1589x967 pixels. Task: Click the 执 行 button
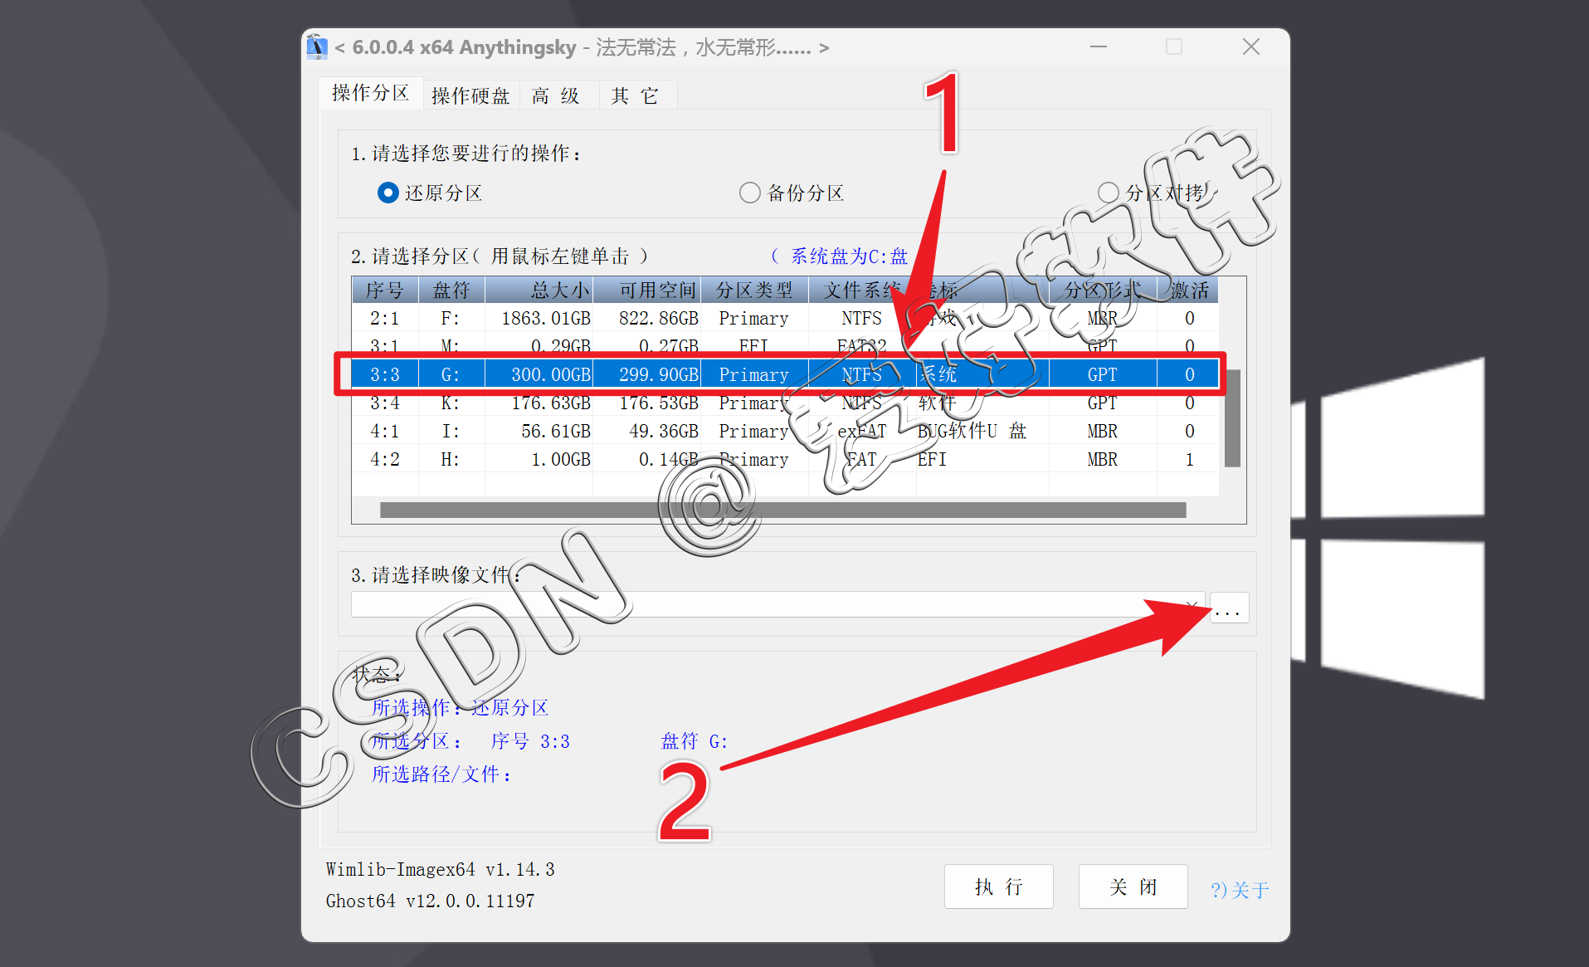998,886
